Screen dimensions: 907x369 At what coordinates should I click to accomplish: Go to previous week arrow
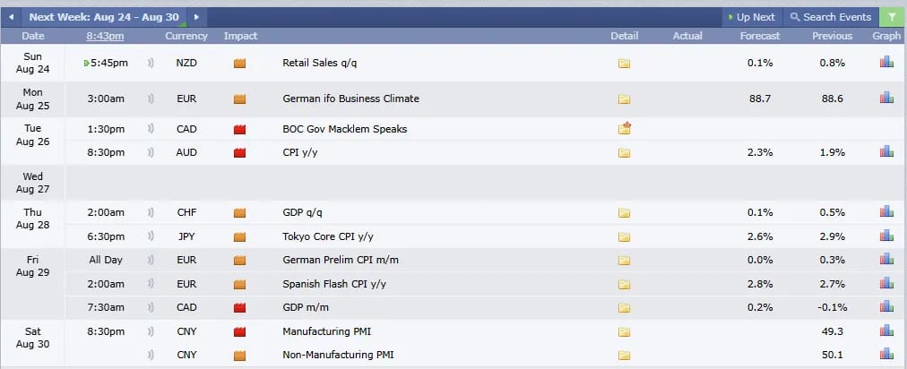point(11,17)
